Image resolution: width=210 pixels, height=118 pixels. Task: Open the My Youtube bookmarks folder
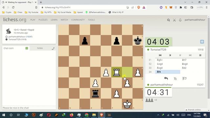pyautogui.click(x=31, y=12)
